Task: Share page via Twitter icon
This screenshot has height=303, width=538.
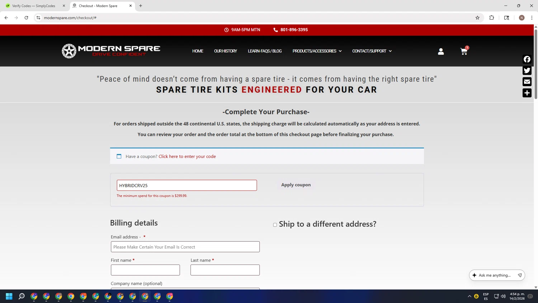Action: pos(527,70)
